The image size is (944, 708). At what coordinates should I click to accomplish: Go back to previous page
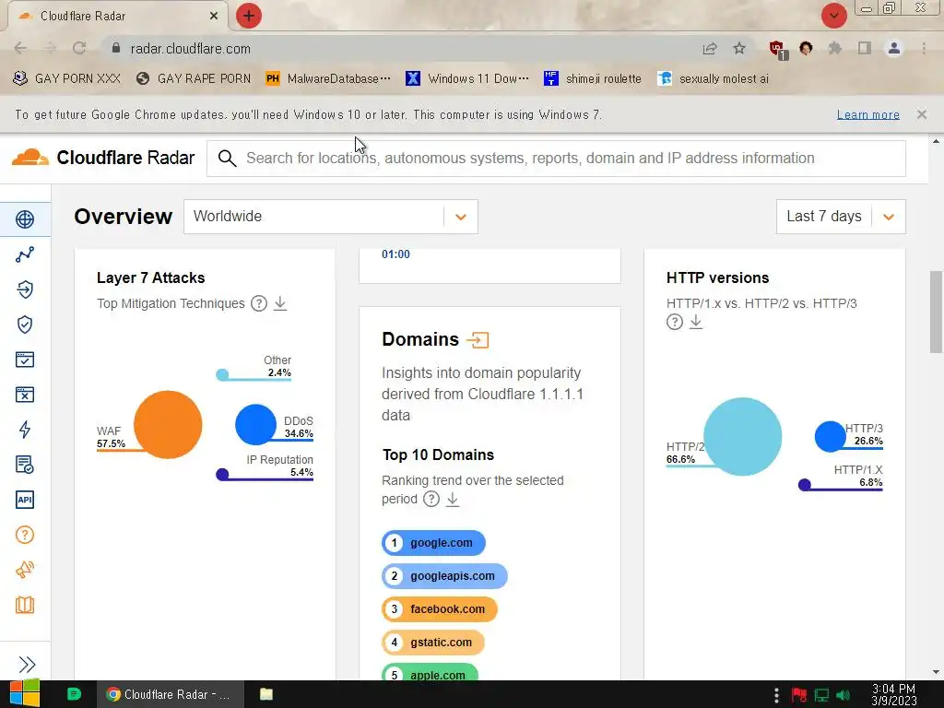tap(20, 48)
